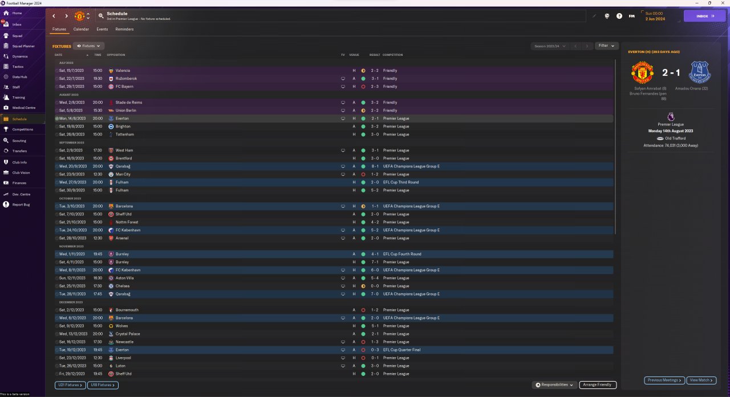Switch to the Events tab
The height and width of the screenshot is (397, 730).
(102, 29)
